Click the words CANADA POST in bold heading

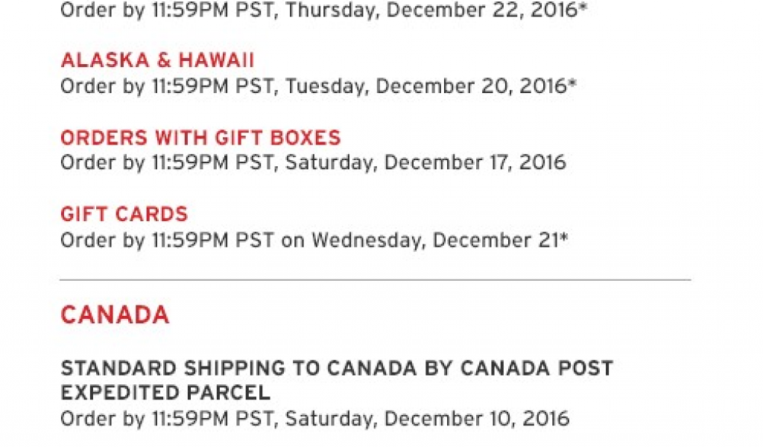click(536, 368)
